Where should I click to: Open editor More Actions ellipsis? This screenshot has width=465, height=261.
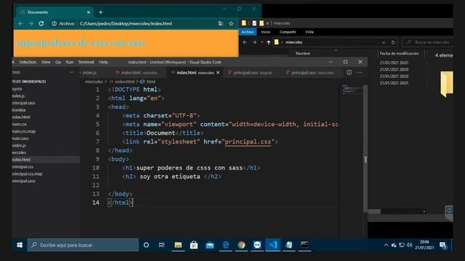[x=360, y=72]
